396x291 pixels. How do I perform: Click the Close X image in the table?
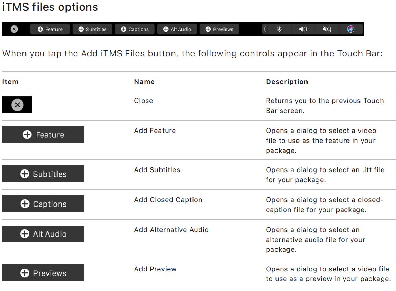17,105
